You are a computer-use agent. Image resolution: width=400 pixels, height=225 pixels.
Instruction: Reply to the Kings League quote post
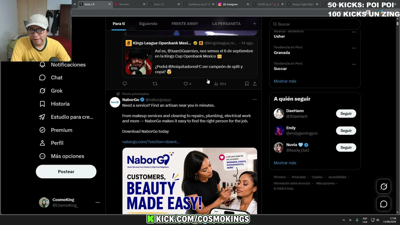(125, 84)
